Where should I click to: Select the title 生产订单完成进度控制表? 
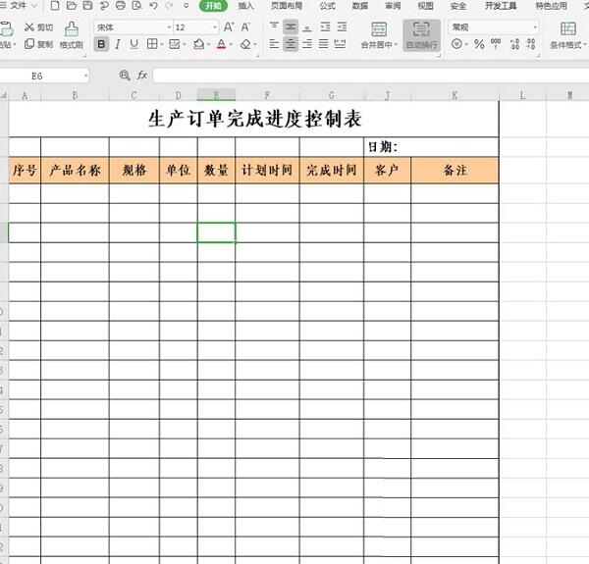254,119
